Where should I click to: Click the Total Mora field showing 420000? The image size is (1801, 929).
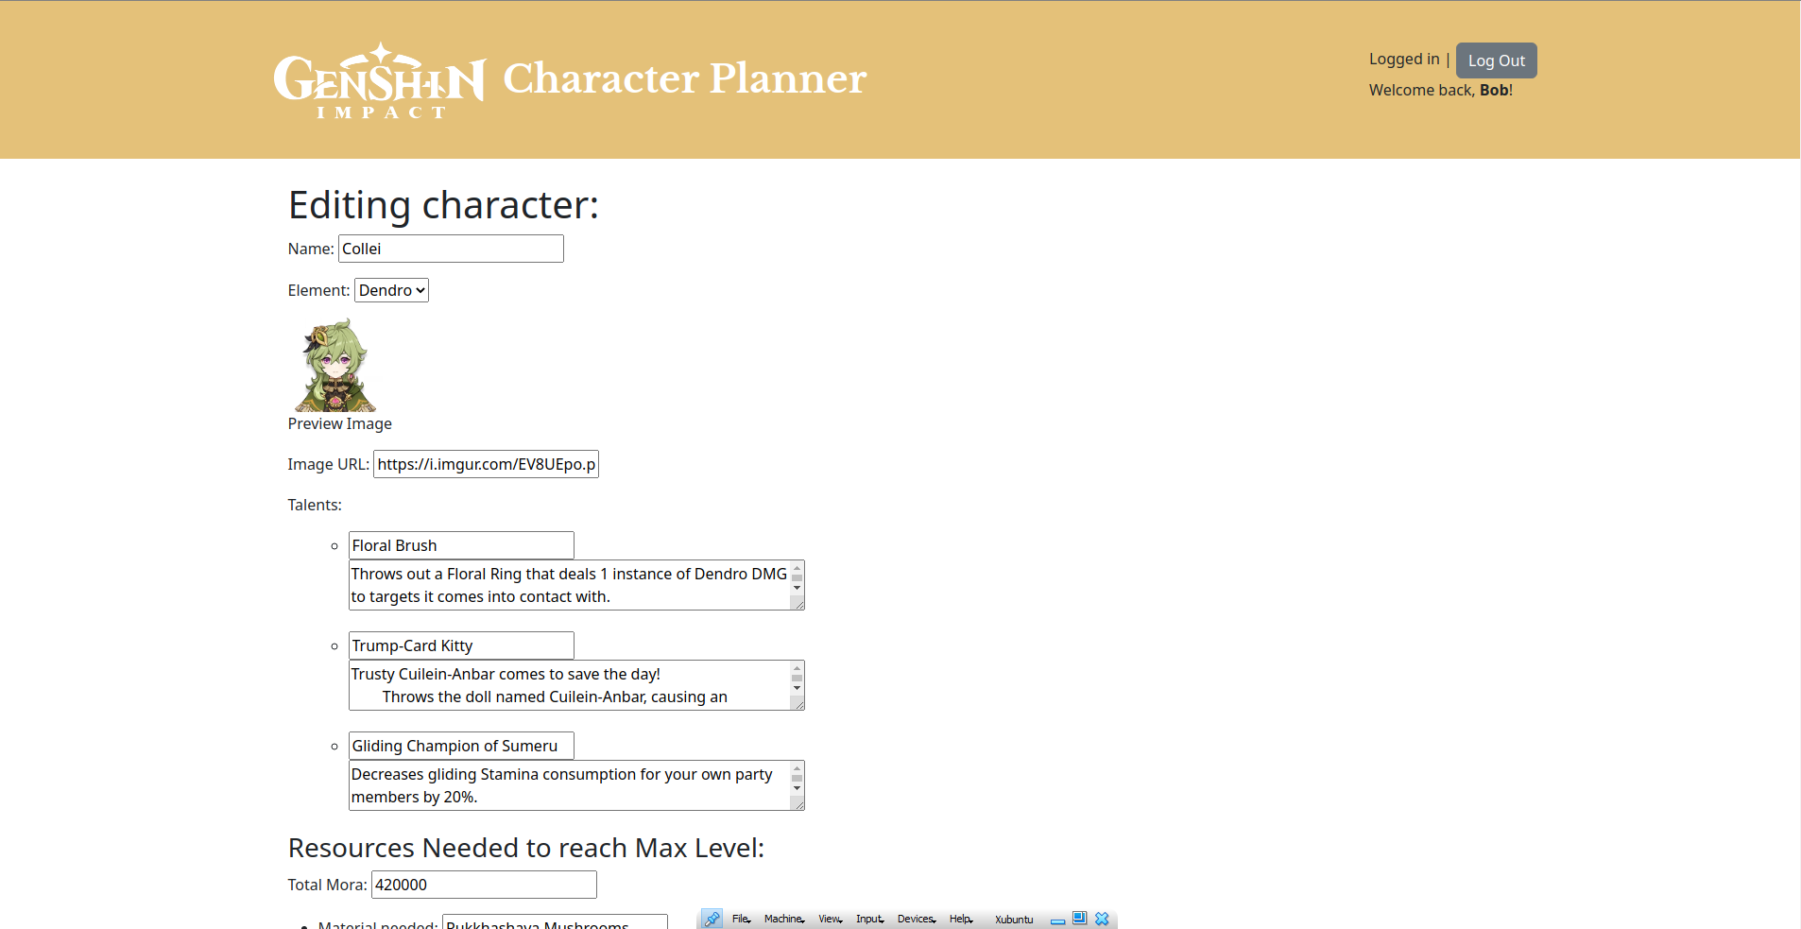click(483, 884)
